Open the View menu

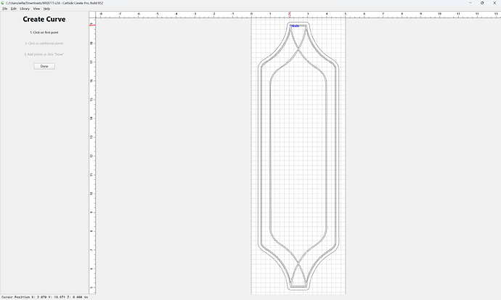click(36, 9)
